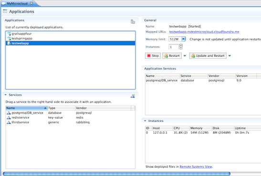Click the Applications page header icon

(x=5, y=11)
